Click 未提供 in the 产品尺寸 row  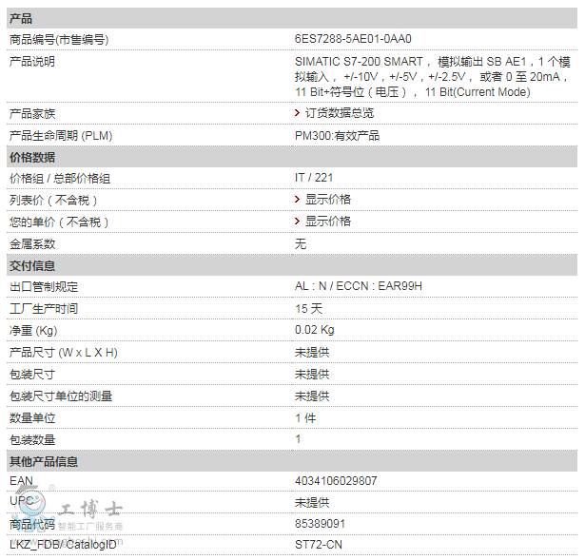[312, 353]
